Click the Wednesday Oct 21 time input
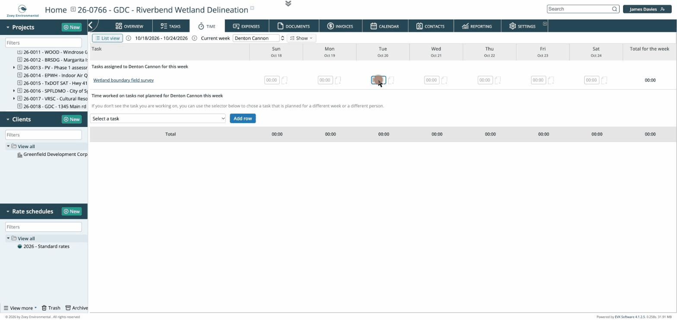677x320 pixels. pyautogui.click(x=432, y=80)
